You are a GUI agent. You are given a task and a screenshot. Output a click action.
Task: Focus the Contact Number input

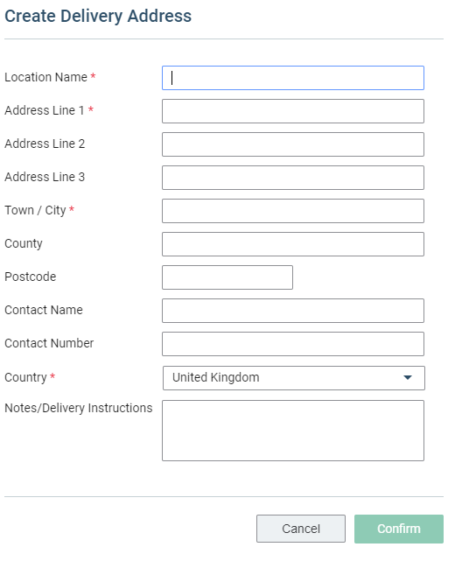[x=293, y=344]
